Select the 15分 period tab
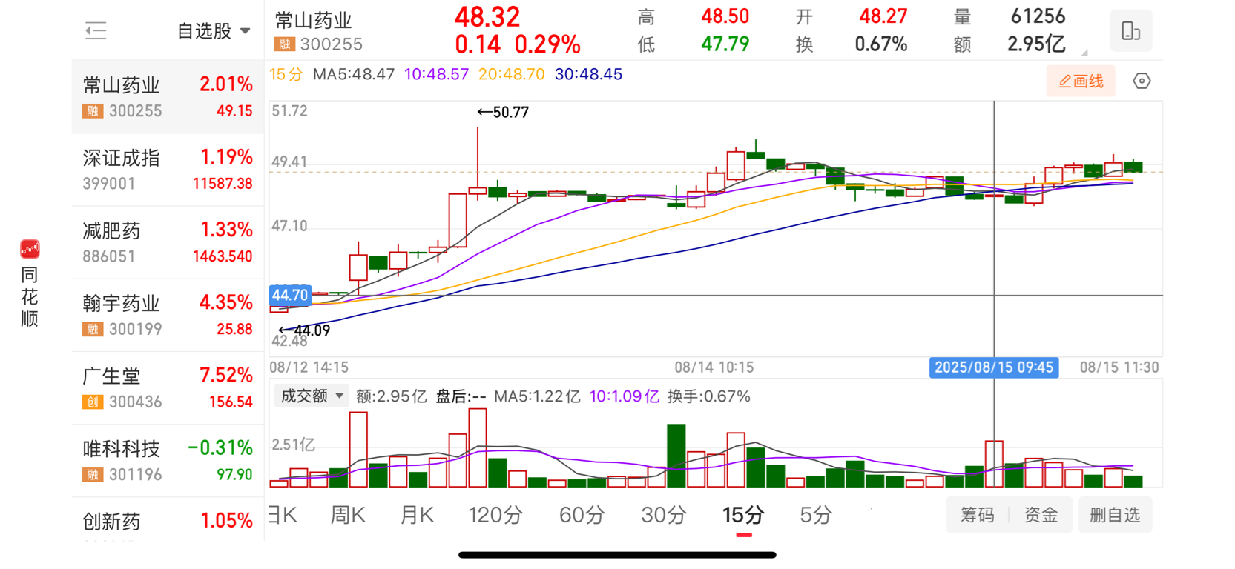The width and height of the screenshot is (1235, 569). click(743, 515)
